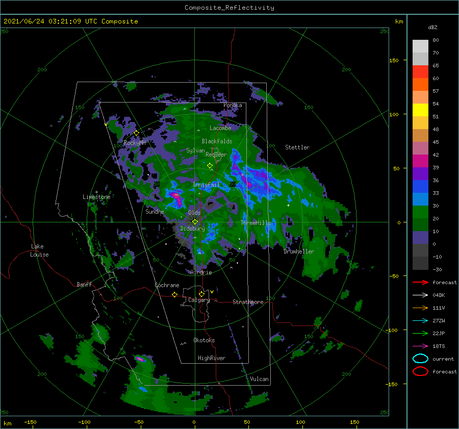Click the cyan 27ZW arrow legend icon
459x429 pixels.
coord(420,321)
